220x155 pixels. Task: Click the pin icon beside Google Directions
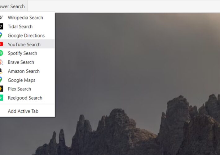point(1,35)
